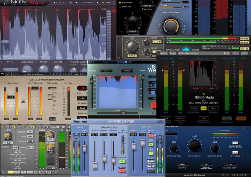Select Group 2 button
The image size is (251, 177).
(x=17, y=172)
